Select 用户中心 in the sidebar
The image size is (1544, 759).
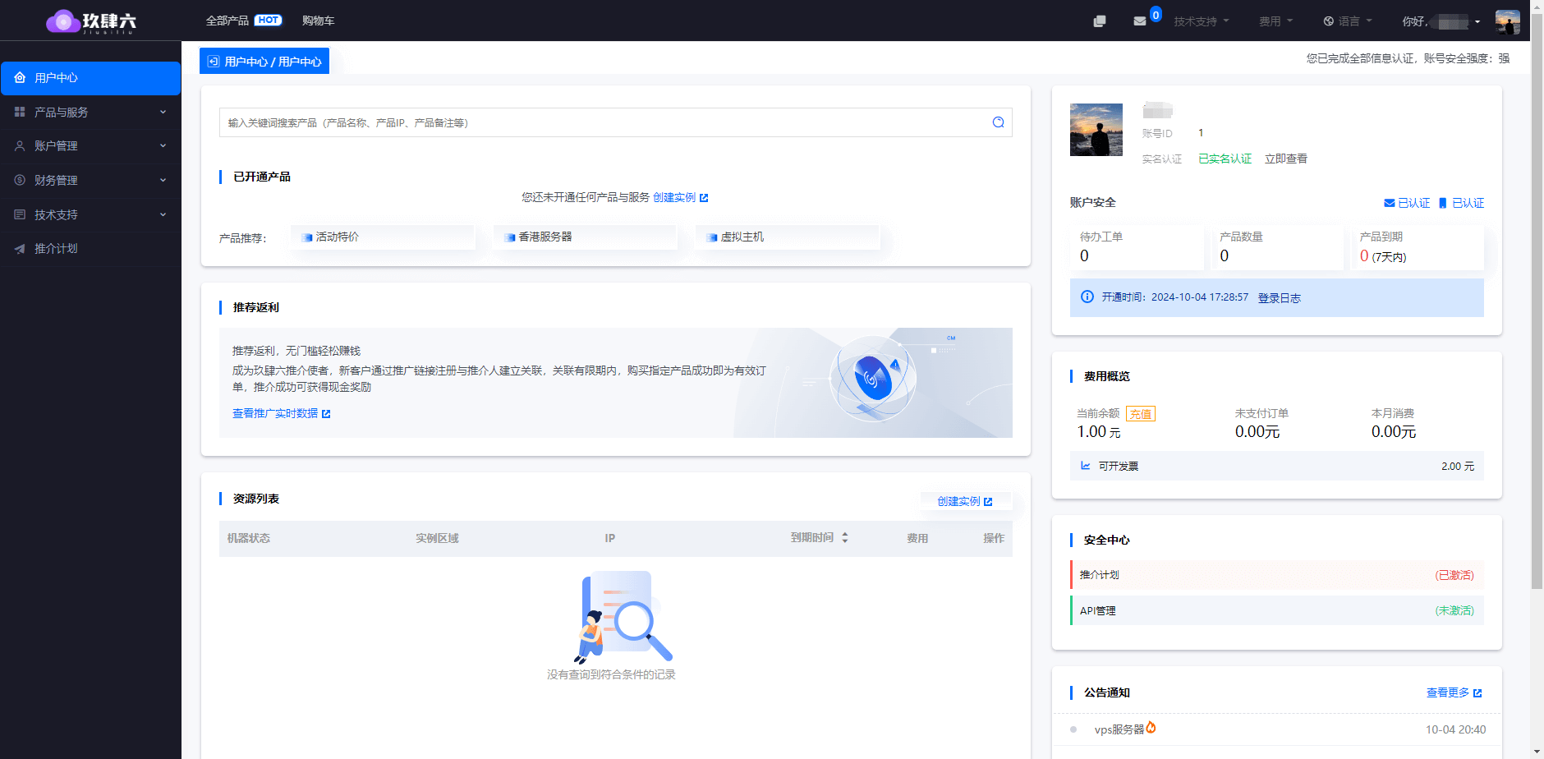(90, 78)
